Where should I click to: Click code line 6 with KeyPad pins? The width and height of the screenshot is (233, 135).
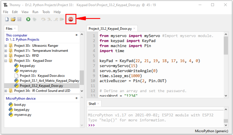(150, 61)
